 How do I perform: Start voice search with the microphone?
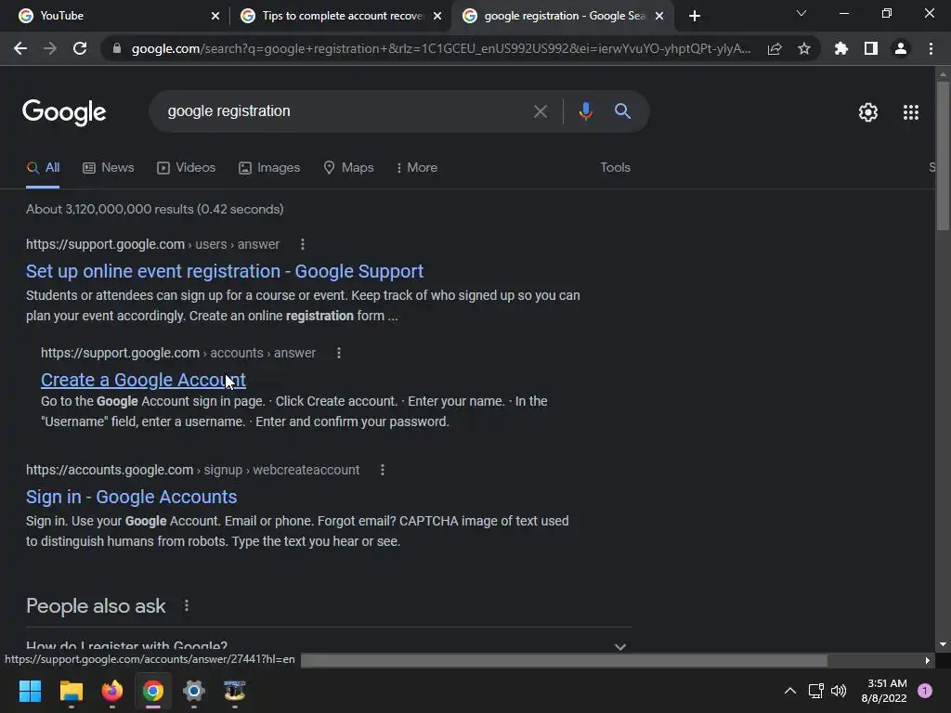click(x=585, y=111)
